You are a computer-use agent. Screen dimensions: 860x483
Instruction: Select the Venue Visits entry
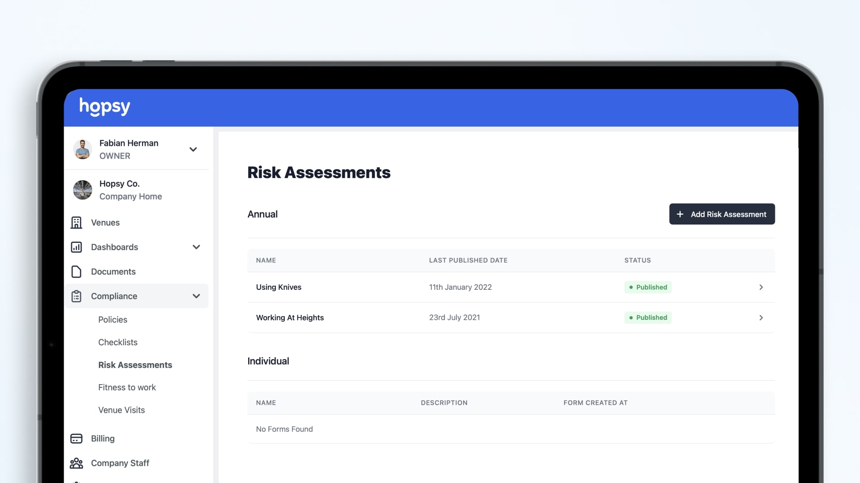click(x=121, y=410)
